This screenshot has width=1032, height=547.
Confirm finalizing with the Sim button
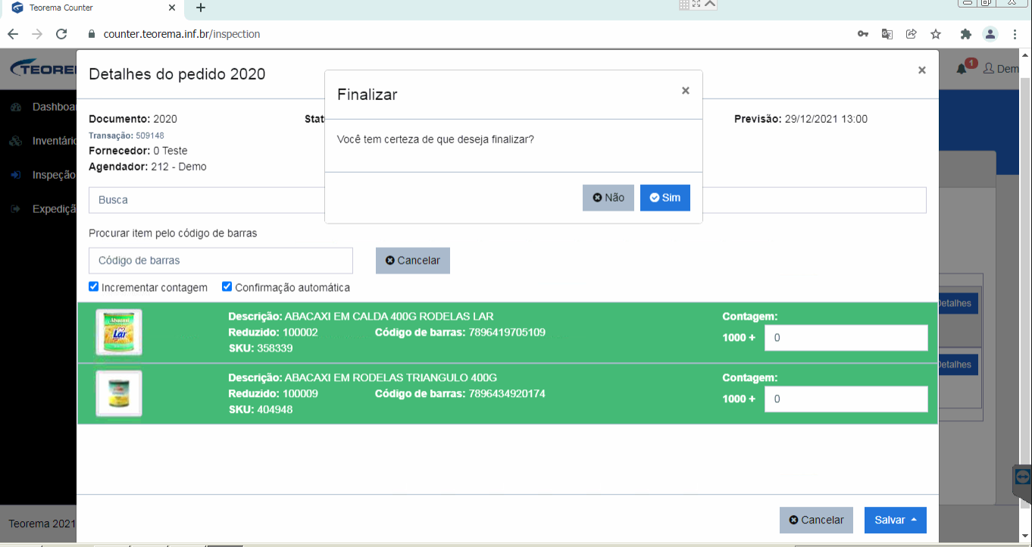pyautogui.click(x=665, y=198)
